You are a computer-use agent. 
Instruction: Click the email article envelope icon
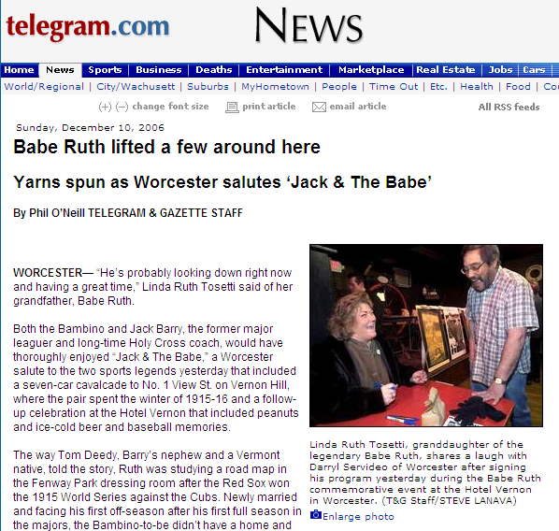319,107
